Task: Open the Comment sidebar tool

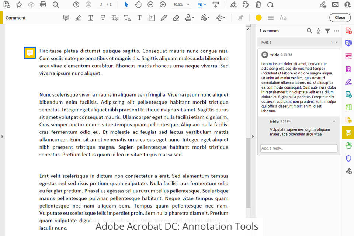Action: [348, 133]
